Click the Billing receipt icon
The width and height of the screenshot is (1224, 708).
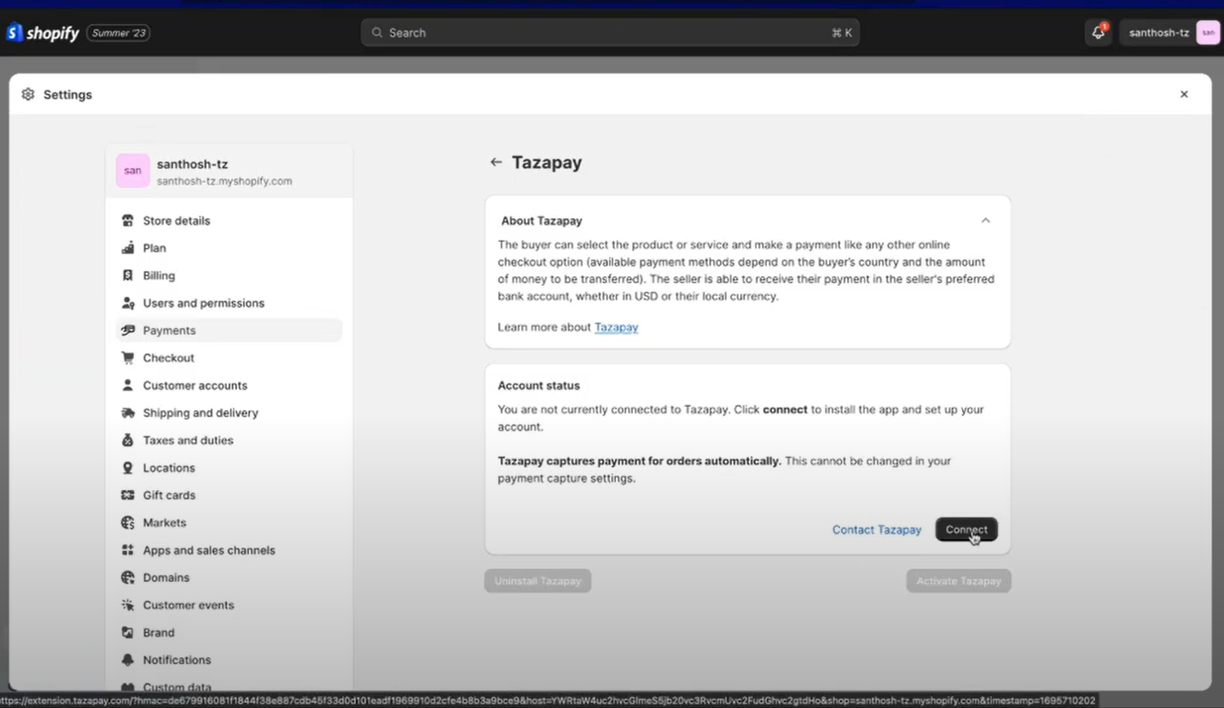click(128, 275)
